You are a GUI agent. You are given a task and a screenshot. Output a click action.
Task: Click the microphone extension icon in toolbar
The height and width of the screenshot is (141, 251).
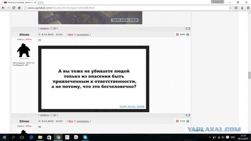(x=242, y=8)
